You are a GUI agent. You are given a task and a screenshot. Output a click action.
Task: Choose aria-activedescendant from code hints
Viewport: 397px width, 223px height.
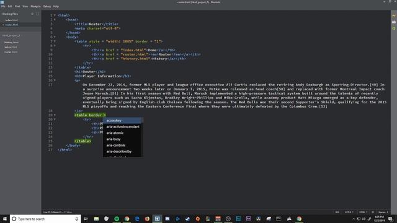coord(123,126)
